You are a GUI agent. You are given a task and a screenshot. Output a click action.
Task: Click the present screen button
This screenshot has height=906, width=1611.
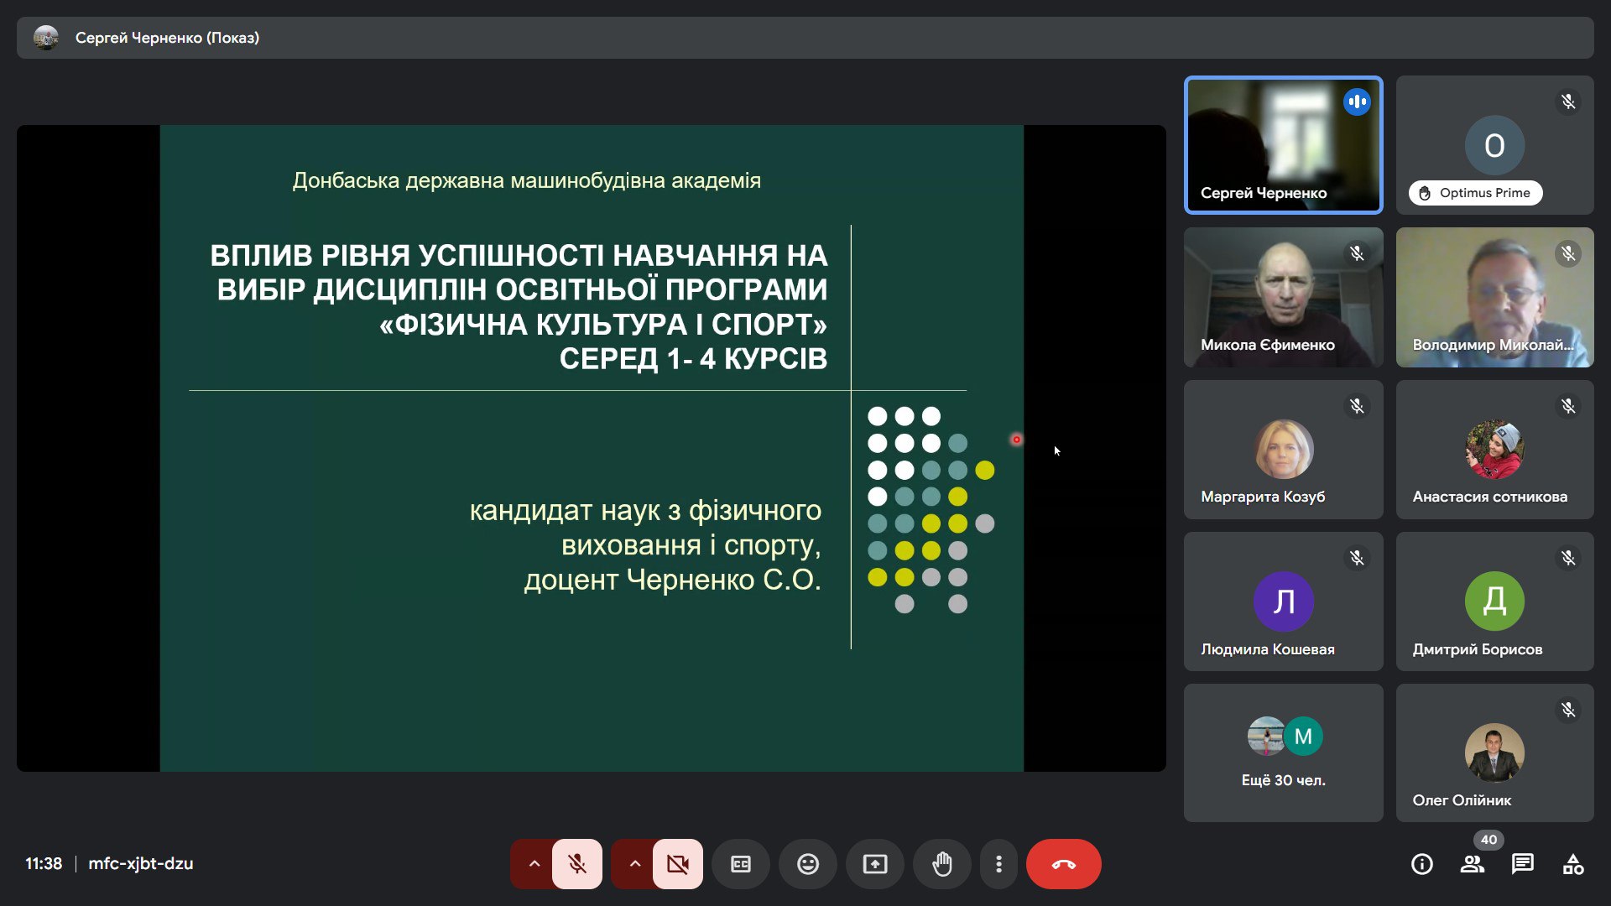coord(875,863)
